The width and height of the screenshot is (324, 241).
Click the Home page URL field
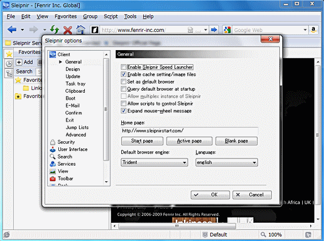click(x=189, y=131)
